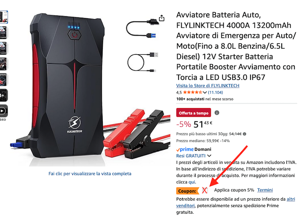
Task: Expand the star rating dropdown chevron
Action: [x=205, y=93]
